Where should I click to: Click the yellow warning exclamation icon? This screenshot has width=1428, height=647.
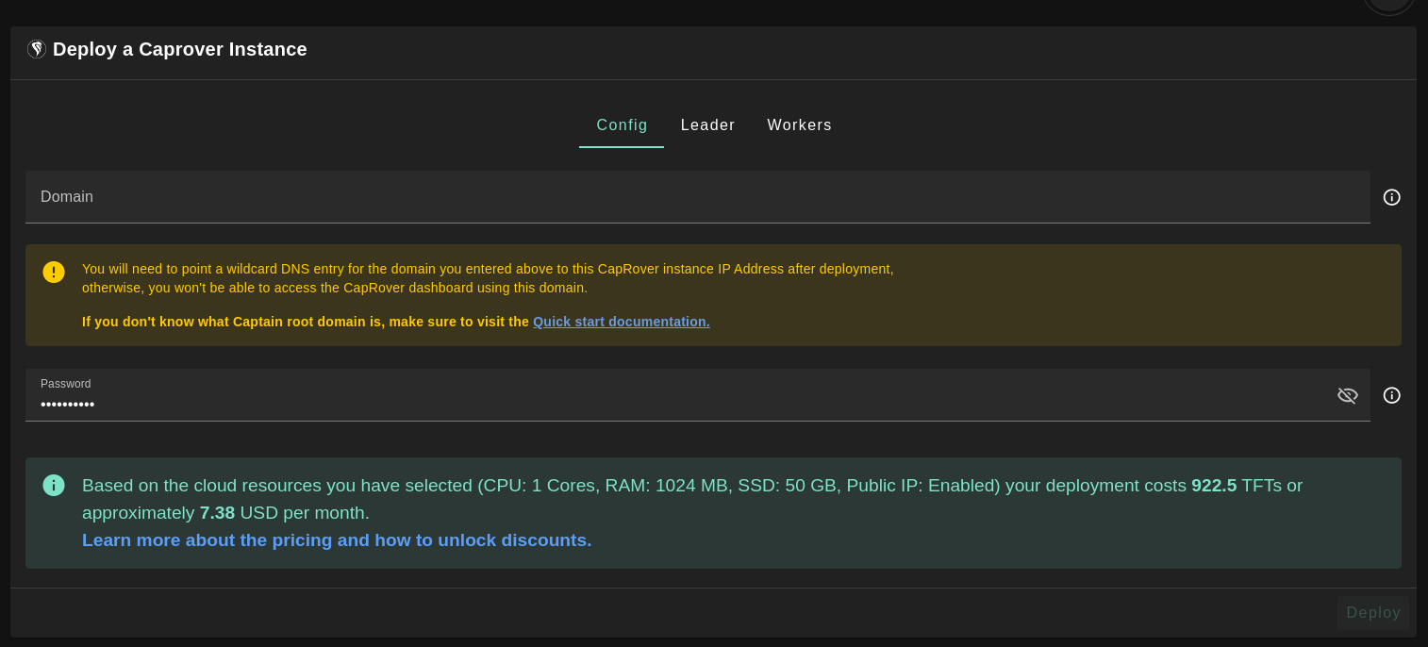pyautogui.click(x=54, y=272)
